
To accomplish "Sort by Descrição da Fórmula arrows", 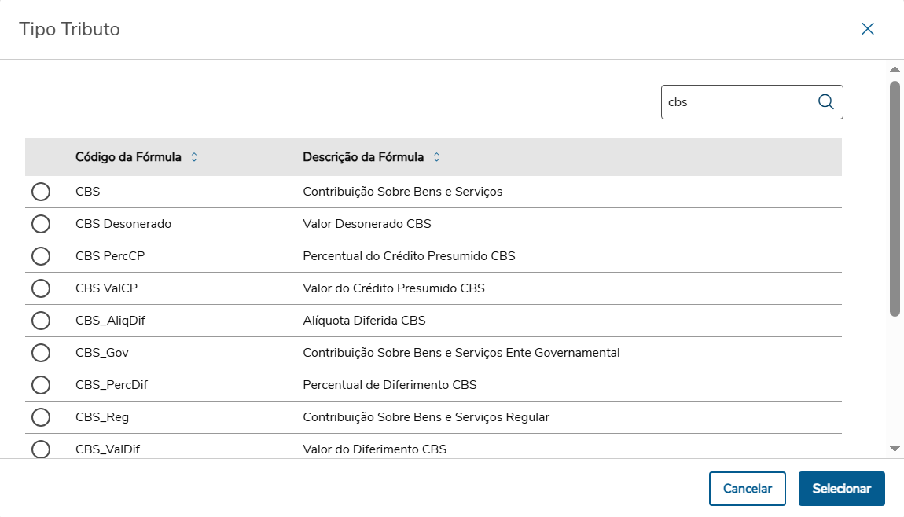I will [436, 157].
